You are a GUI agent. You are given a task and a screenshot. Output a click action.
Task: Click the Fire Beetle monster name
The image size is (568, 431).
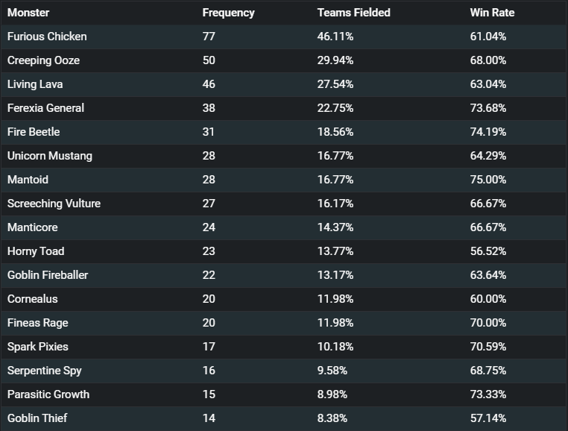point(34,132)
